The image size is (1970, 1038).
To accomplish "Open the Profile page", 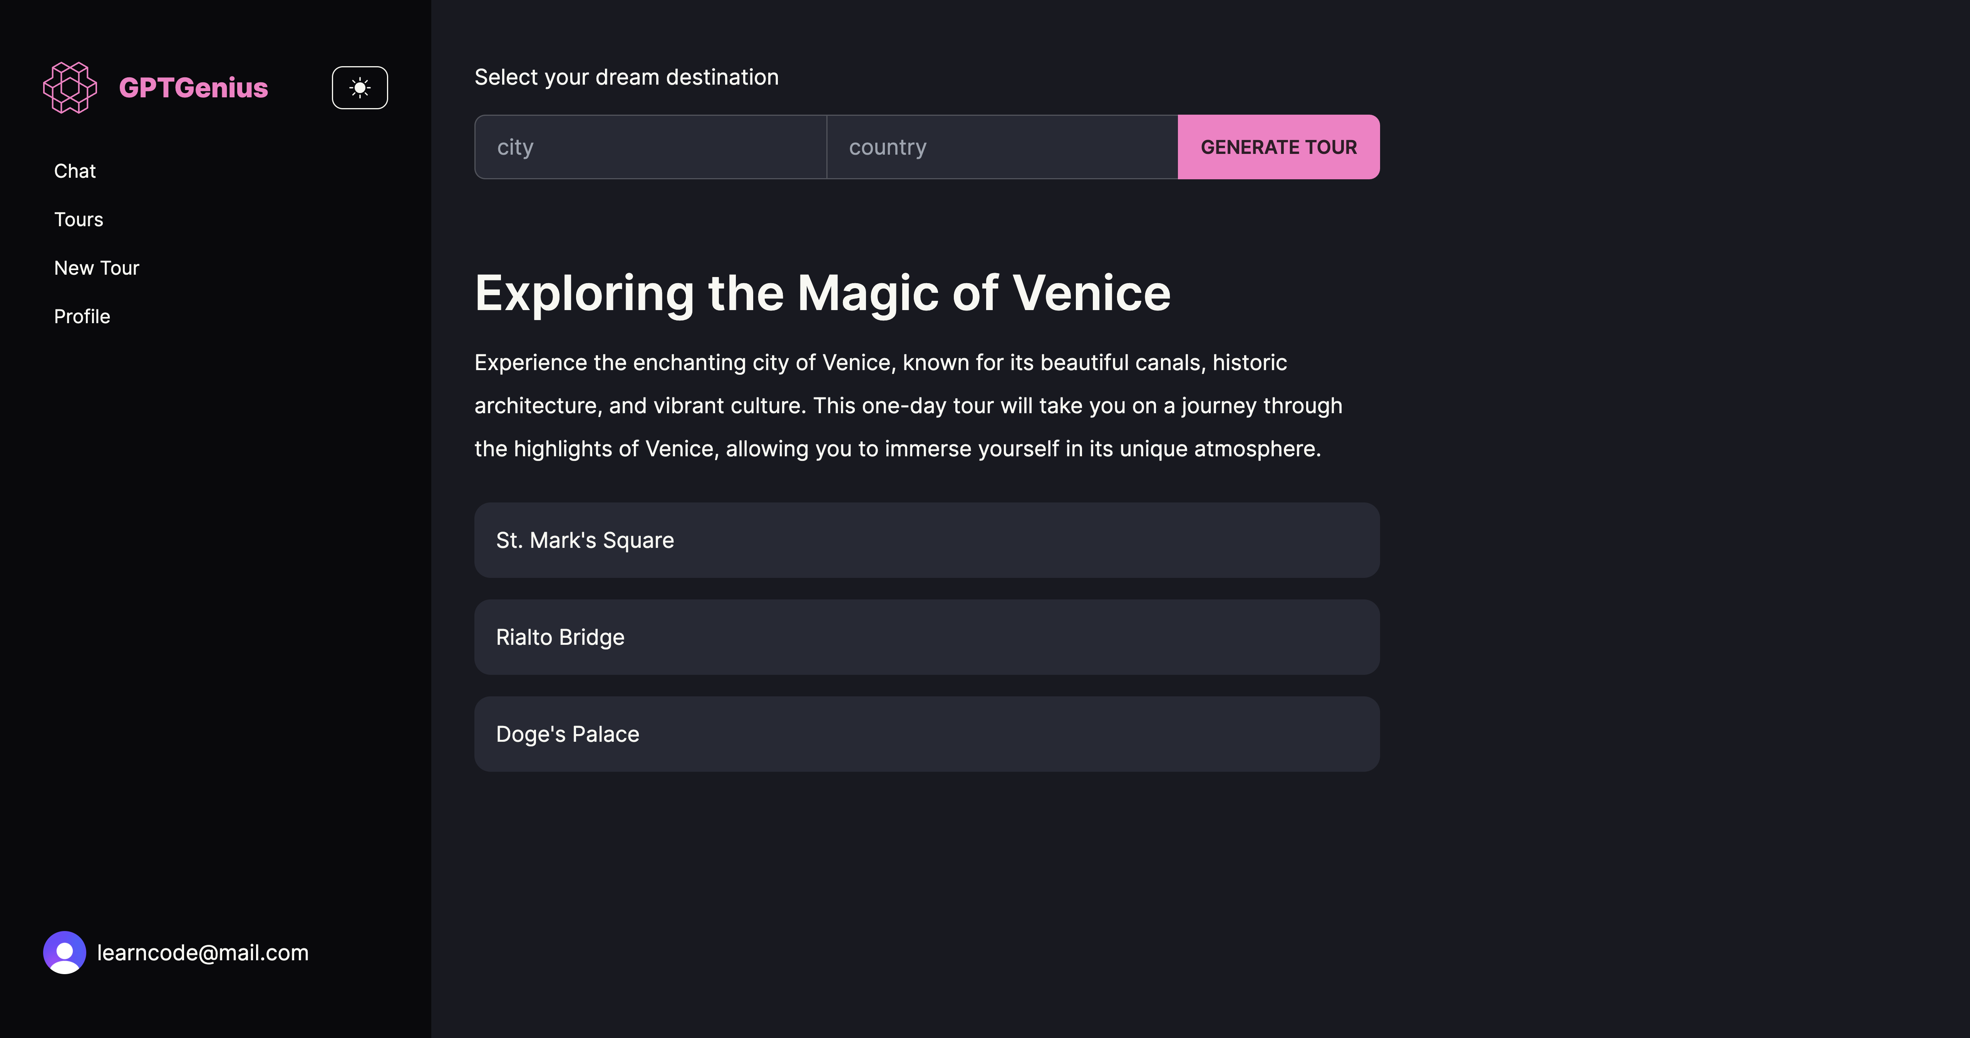I will coord(82,317).
